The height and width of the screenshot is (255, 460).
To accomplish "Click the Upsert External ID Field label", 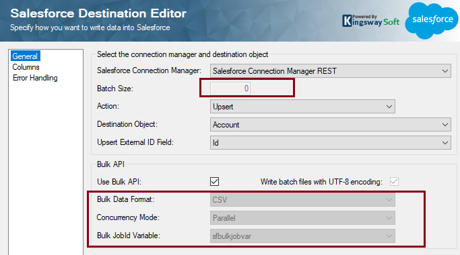I will (x=135, y=142).
